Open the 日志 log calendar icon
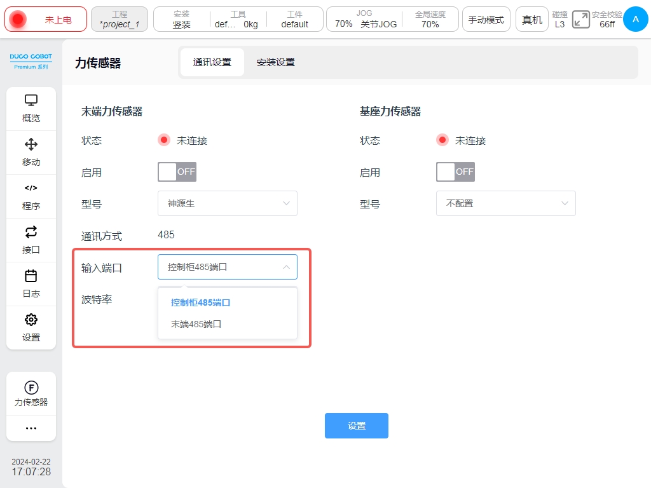The height and width of the screenshot is (488, 651). [31, 276]
